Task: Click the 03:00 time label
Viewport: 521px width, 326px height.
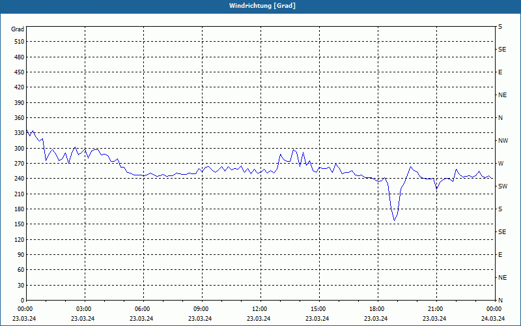Action: tap(83, 309)
